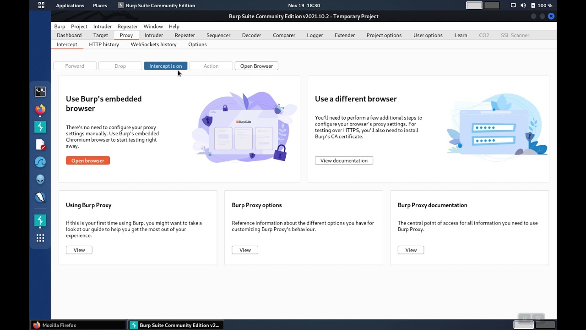Launch Firefox from the dock
The height and width of the screenshot is (330, 586).
pyautogui.click(x=40, y=110)
